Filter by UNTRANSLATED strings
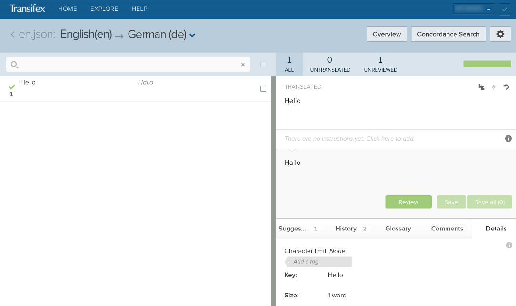 click(330, 64)
